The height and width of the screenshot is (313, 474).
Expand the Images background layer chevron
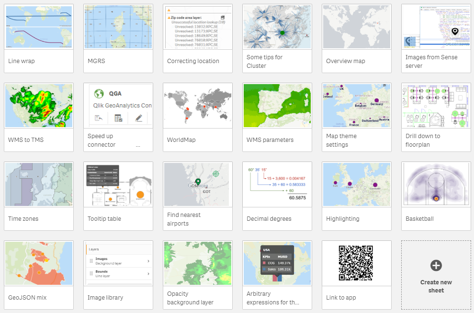[x=148, y=261]
